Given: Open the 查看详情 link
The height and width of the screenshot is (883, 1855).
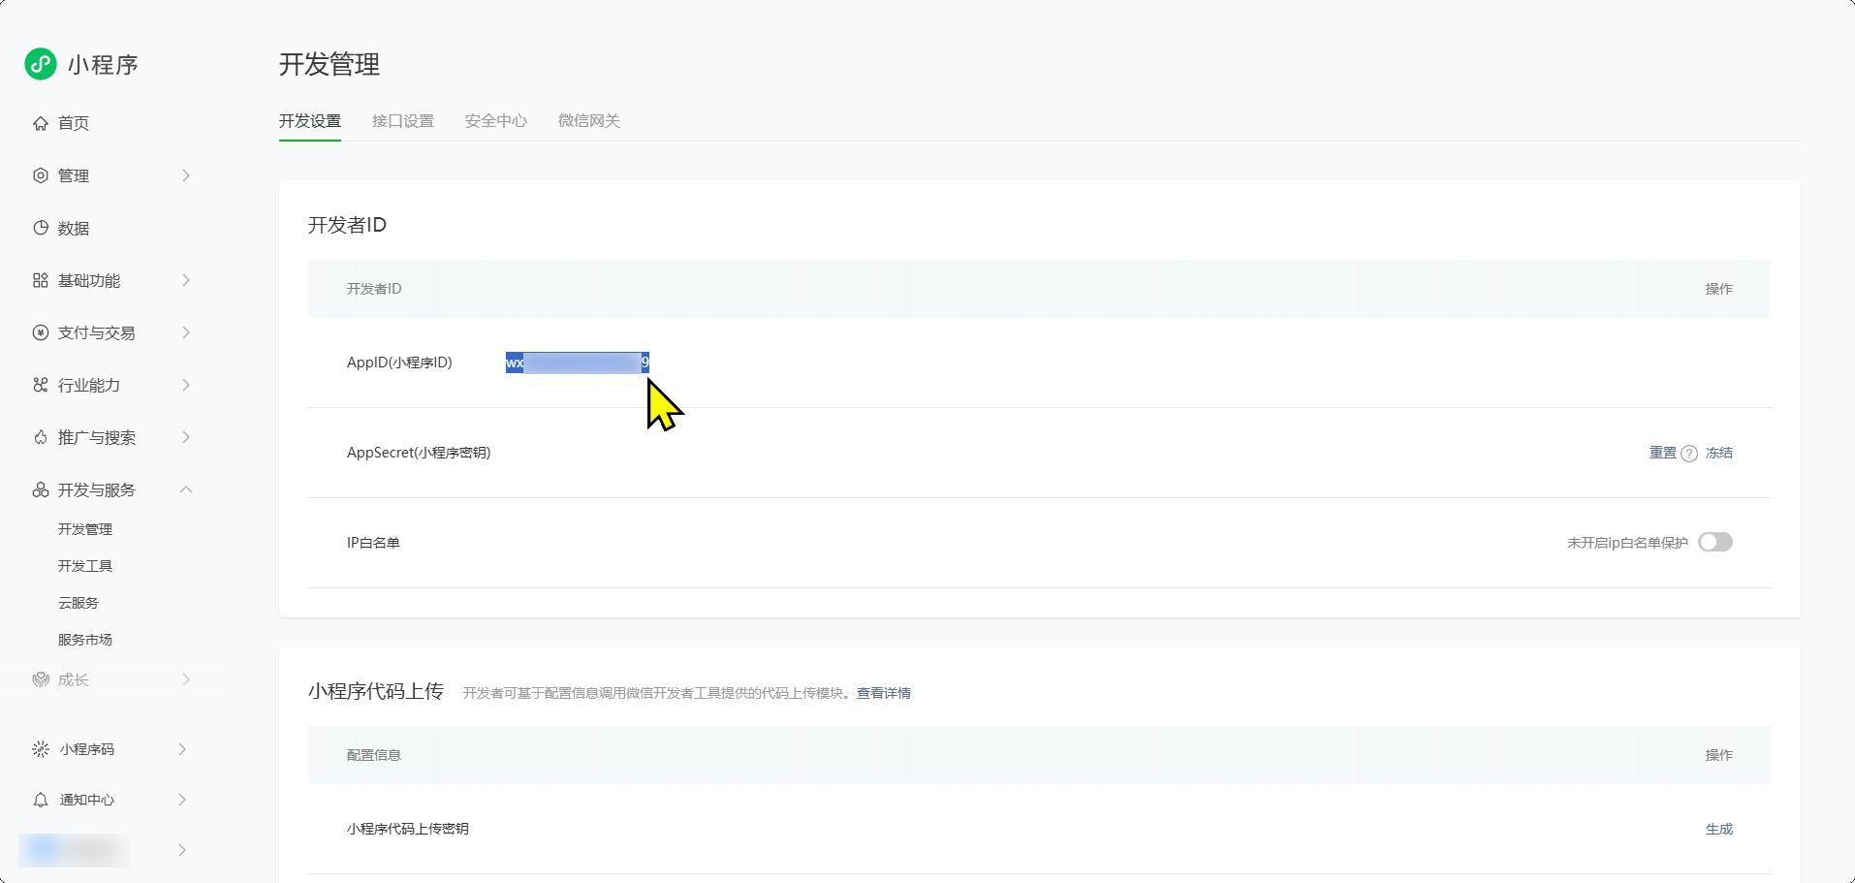Looking at the screenshot, I should pos(883,693).
